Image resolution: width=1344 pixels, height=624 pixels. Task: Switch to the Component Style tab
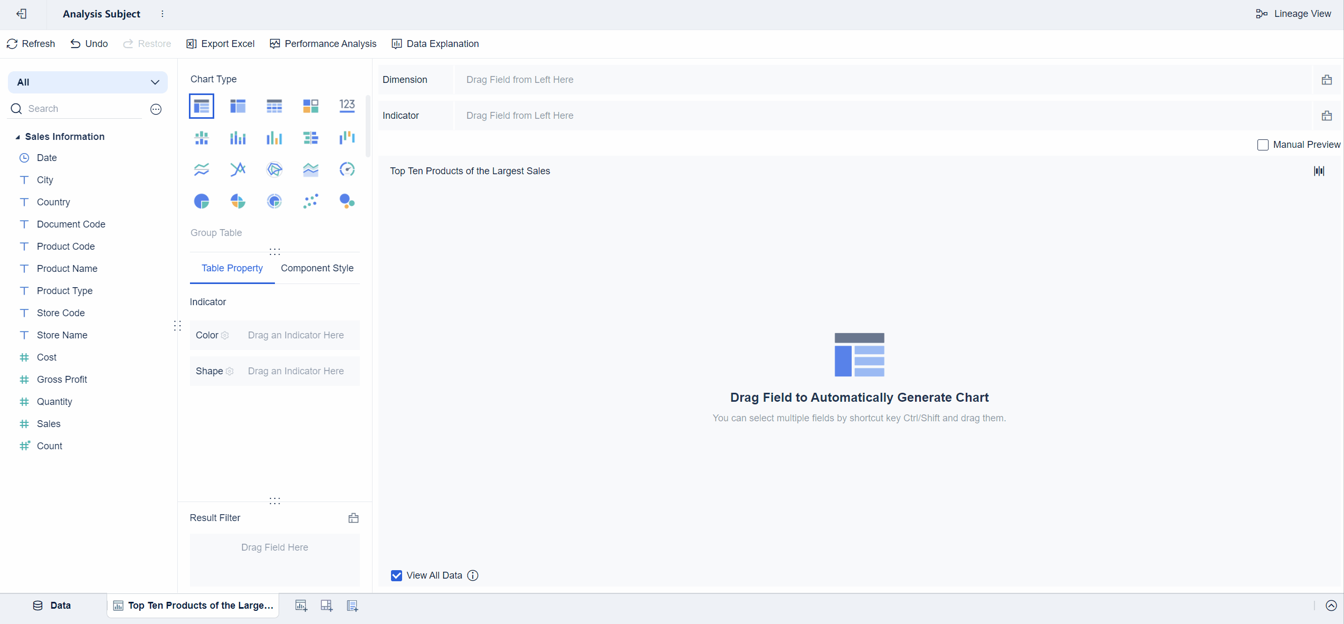pos(317,268)
